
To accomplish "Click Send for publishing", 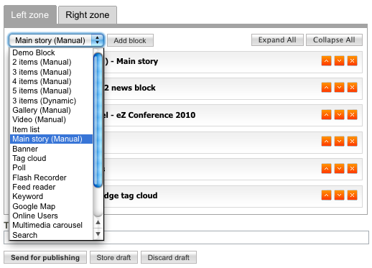I will [x=45, y=257].
